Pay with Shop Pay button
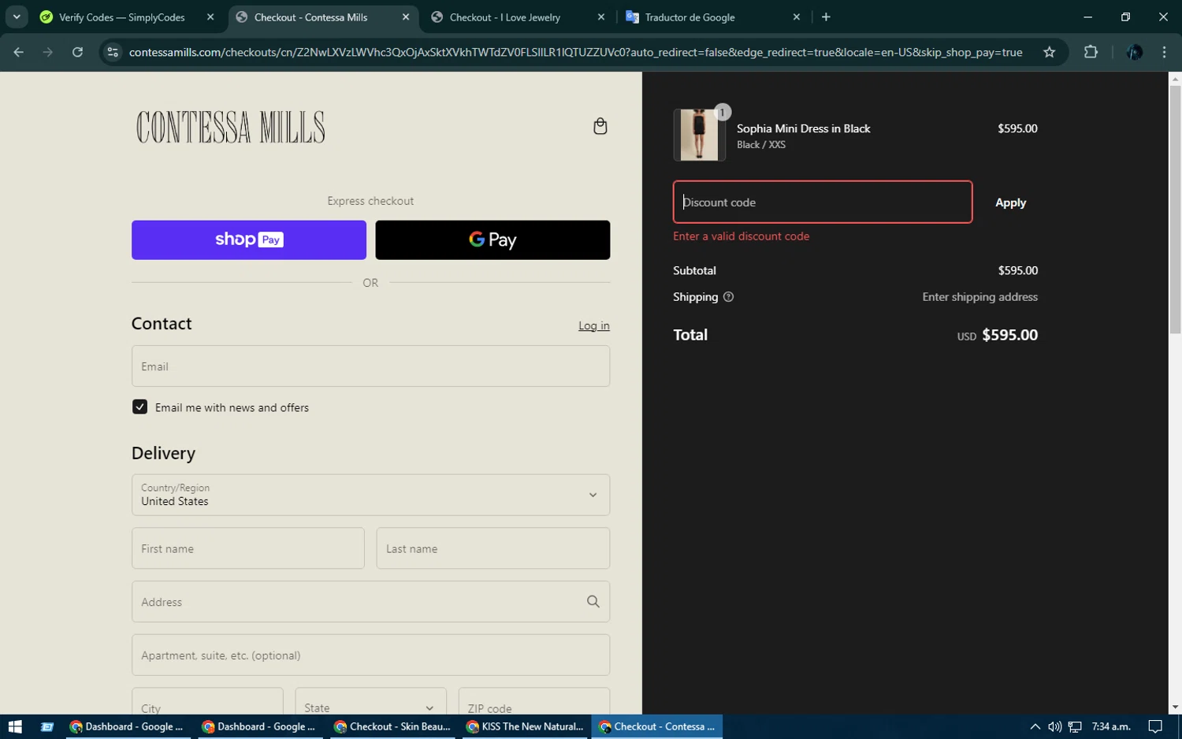The width and height of the screenshot is (1182, 739). tap(249, 240)
